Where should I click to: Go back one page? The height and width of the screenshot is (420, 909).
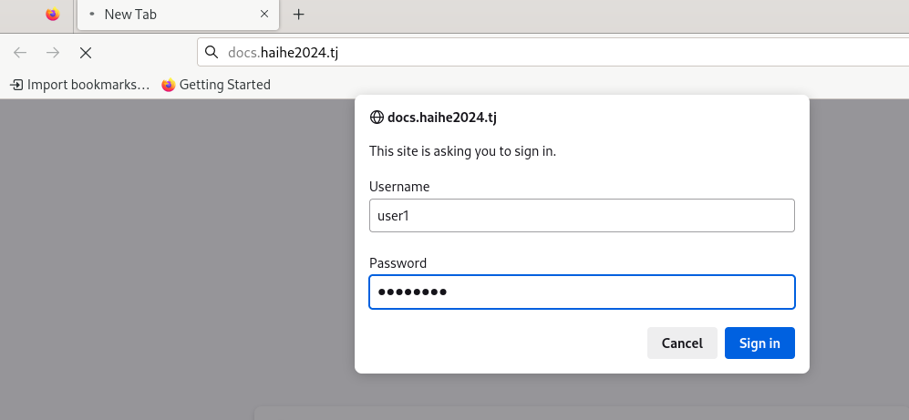click(20, 53)
